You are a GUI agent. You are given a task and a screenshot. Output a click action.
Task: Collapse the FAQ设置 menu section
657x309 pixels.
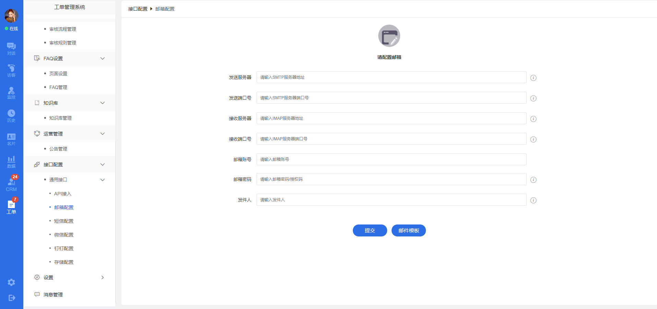tap(102, 59)
